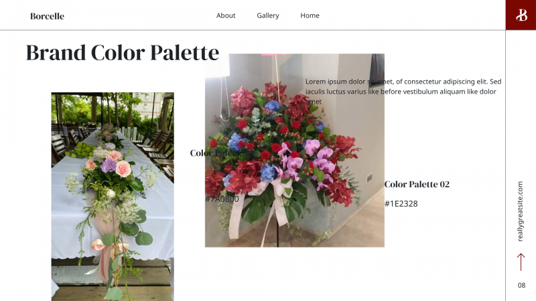Open the reallygreatsite.com vertical link

point(520,211)
